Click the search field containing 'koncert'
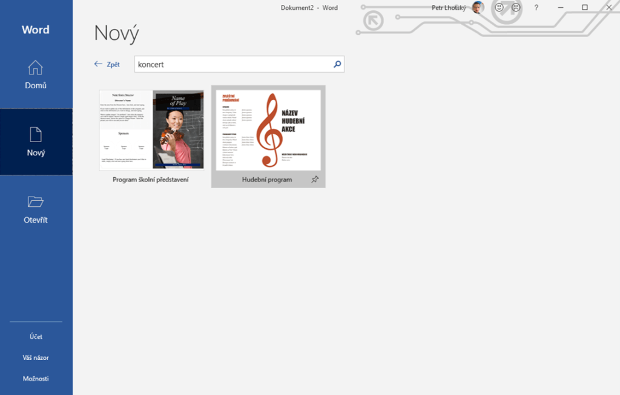Image resolution: width=620 pixels, height=395 pixels. tap(233, 64)
